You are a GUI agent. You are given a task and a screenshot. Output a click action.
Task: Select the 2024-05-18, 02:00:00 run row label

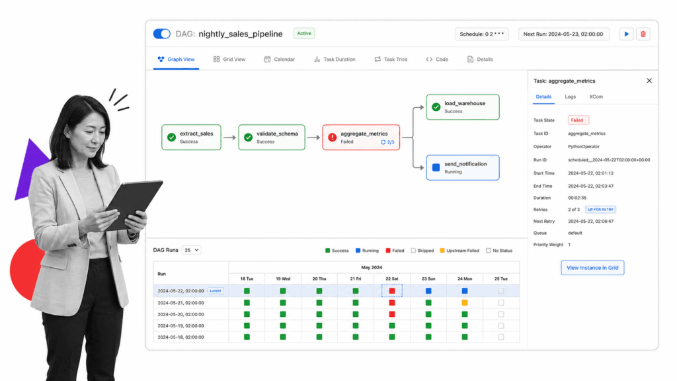click(x=180, y=337)
